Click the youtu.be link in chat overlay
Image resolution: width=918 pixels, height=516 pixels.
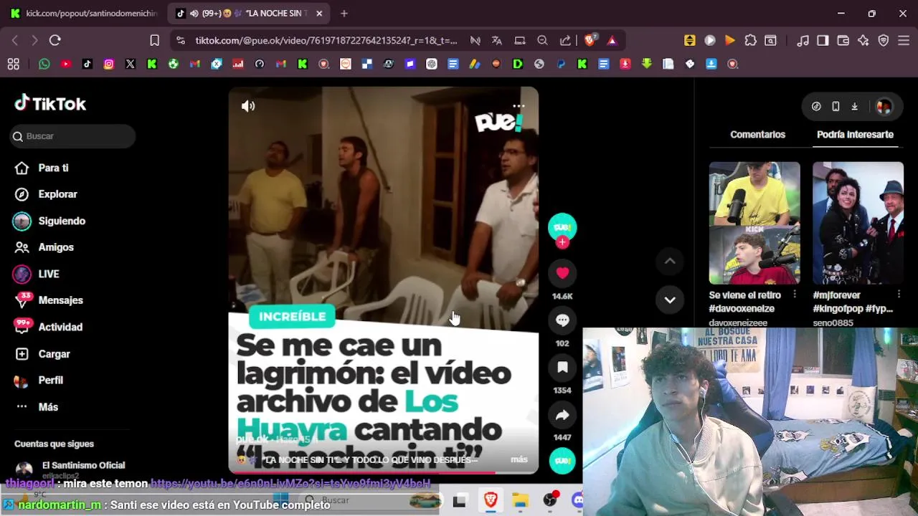[290, 484]
